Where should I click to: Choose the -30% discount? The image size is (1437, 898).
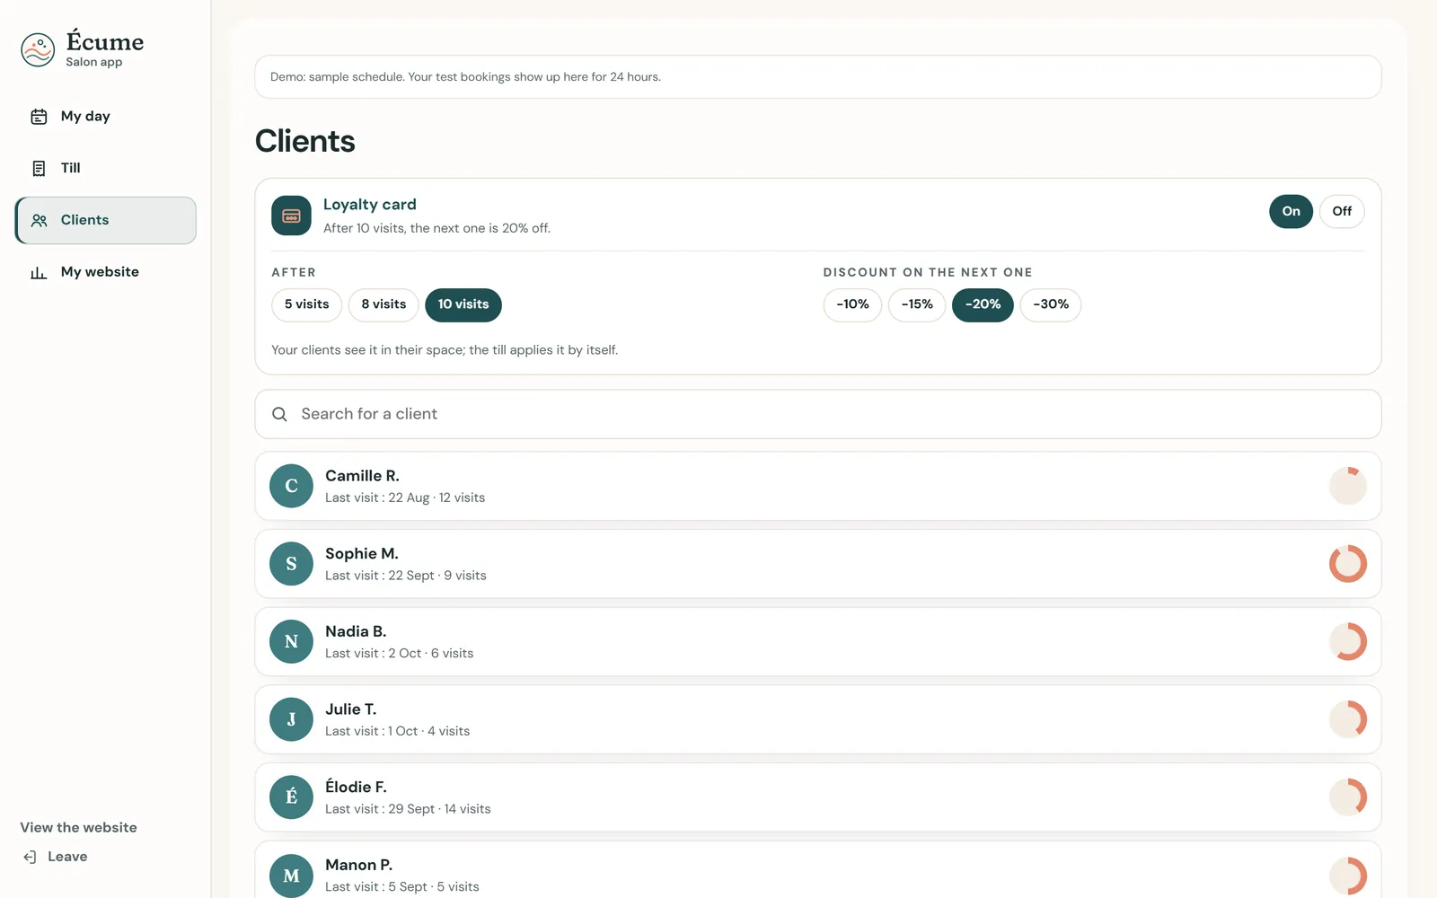1051,305
